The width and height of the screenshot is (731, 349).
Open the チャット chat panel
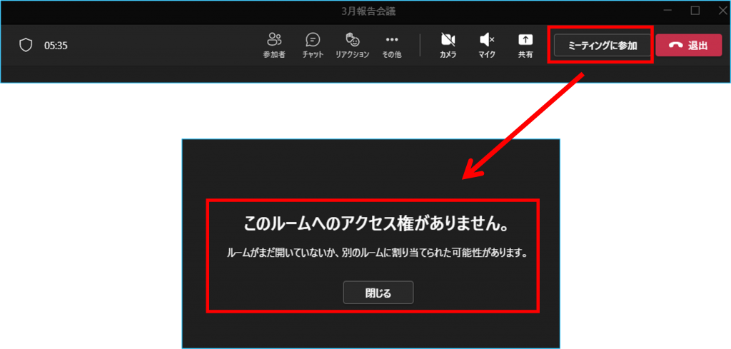coord(313,45)
